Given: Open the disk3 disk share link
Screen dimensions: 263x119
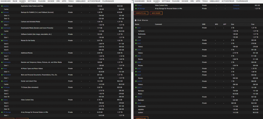Looking at the screenshot, I should tap(139, 44).
